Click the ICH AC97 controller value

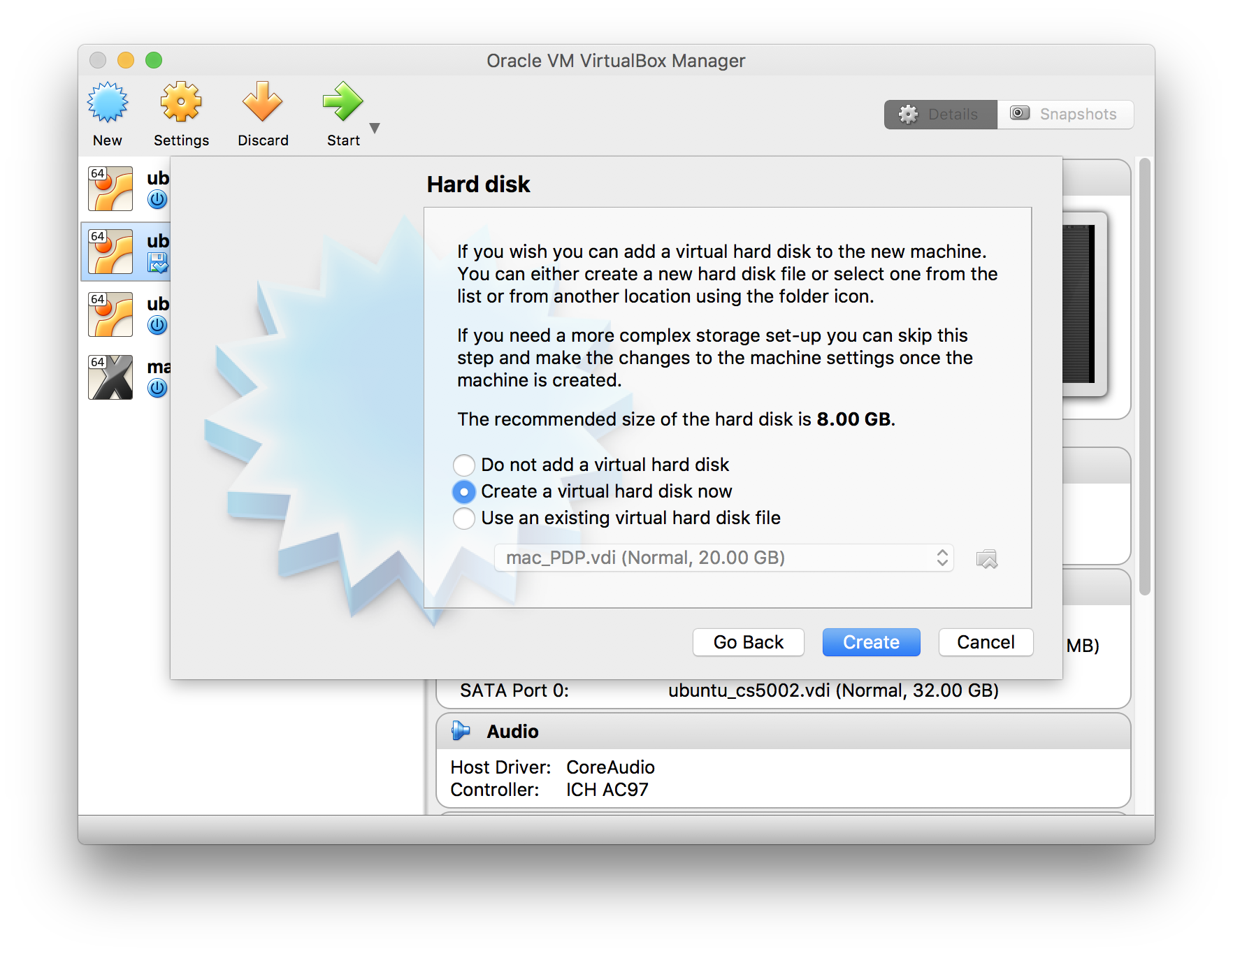coord(607,790)
